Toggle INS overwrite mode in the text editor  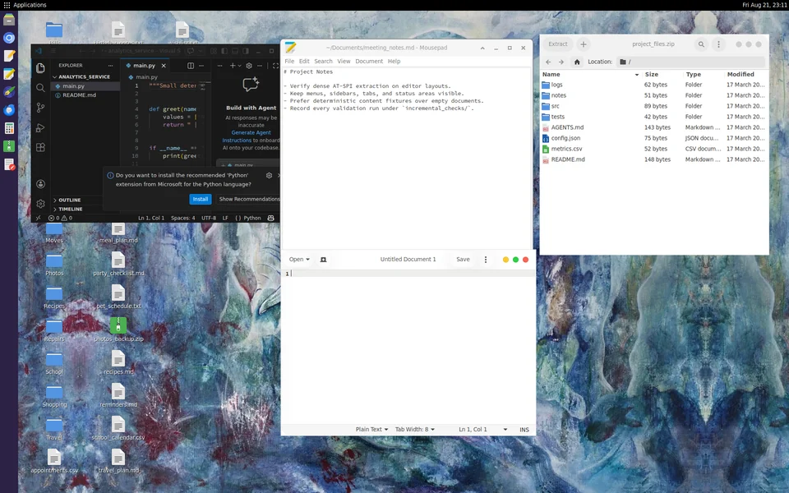point(524,430)
